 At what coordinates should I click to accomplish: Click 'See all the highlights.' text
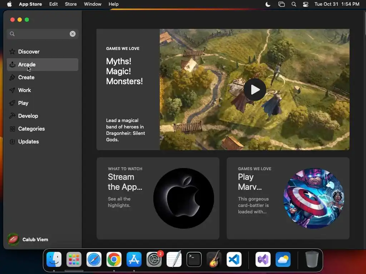pyautogui.click(x=119, y=202)
